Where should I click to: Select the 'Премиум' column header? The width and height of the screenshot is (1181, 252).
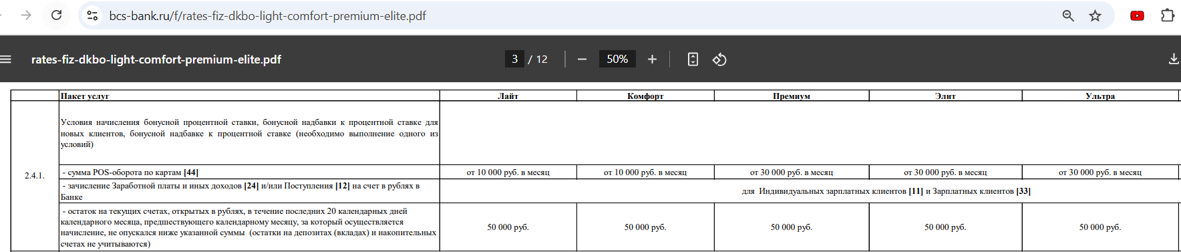[792, 96]
